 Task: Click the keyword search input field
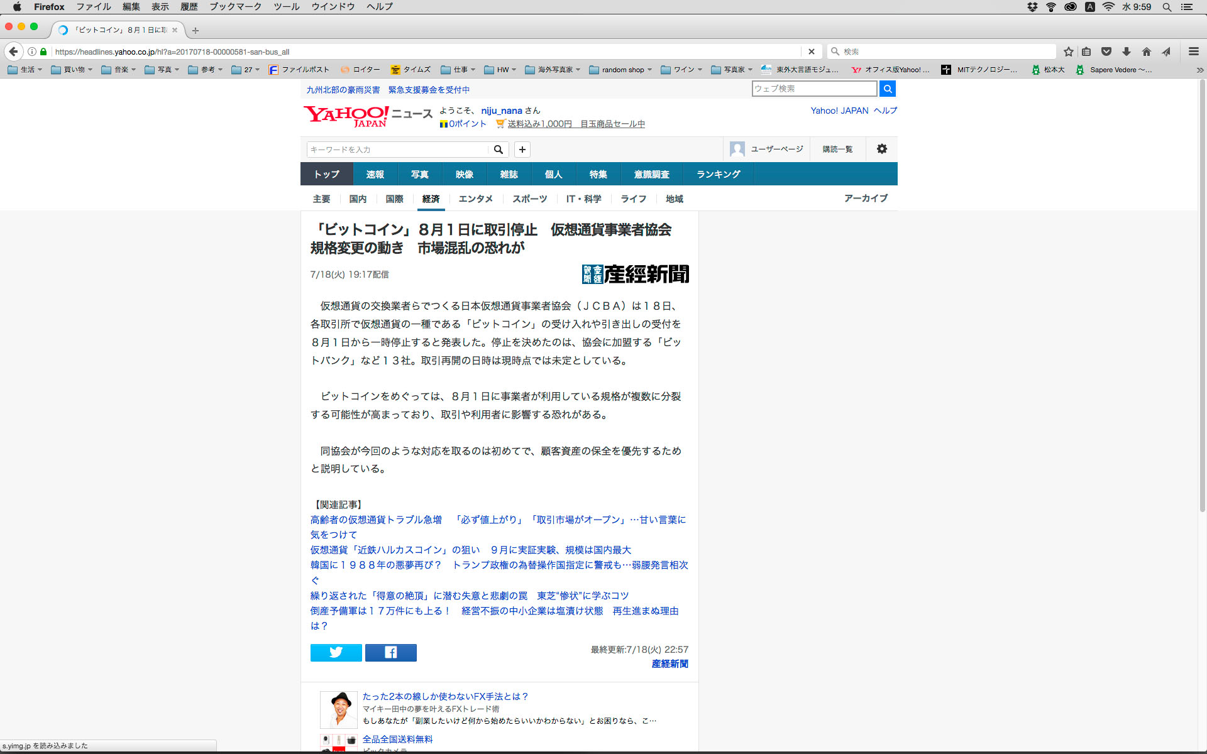coord(397,150)
